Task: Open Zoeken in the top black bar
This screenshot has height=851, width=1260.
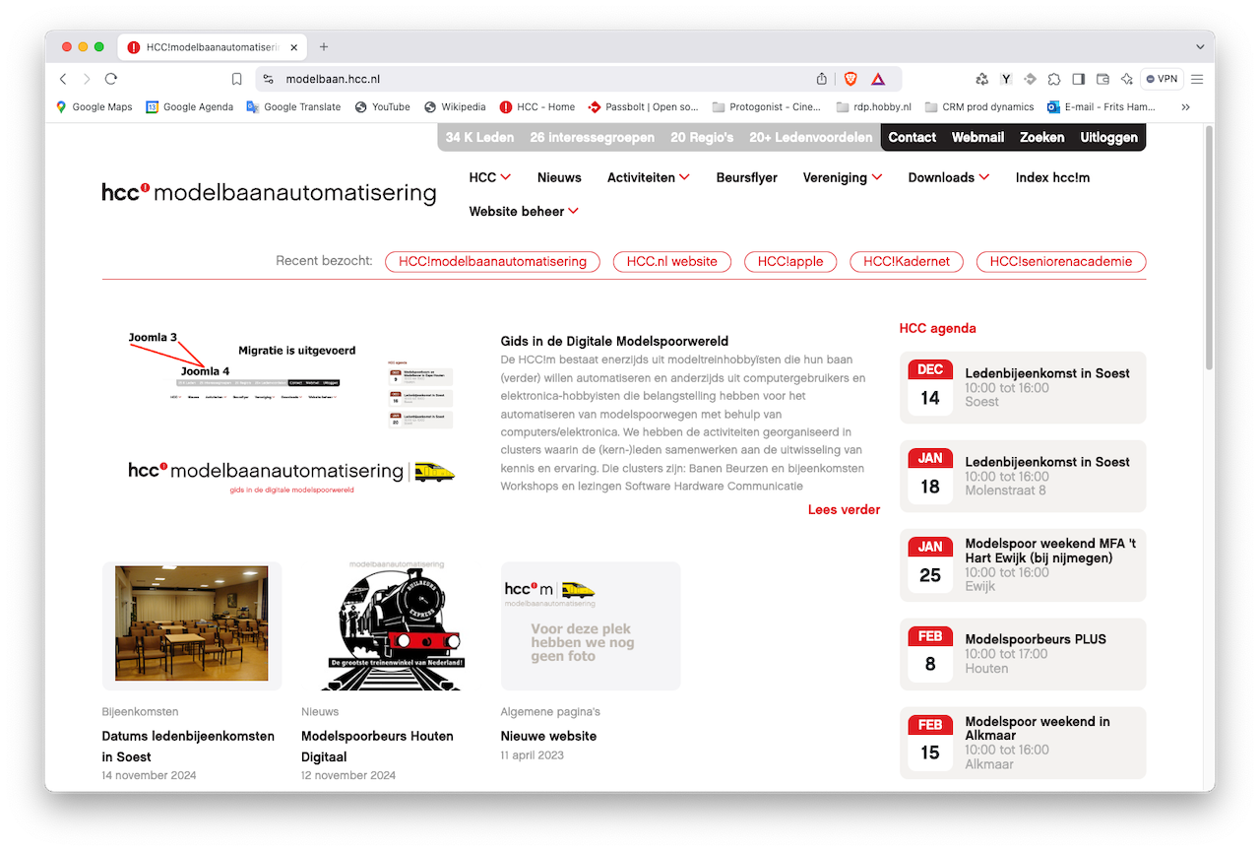Action: click(1041, 137)
